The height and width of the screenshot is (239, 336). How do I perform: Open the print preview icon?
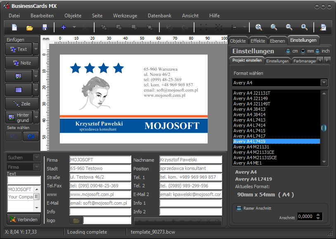pos(323,27)
